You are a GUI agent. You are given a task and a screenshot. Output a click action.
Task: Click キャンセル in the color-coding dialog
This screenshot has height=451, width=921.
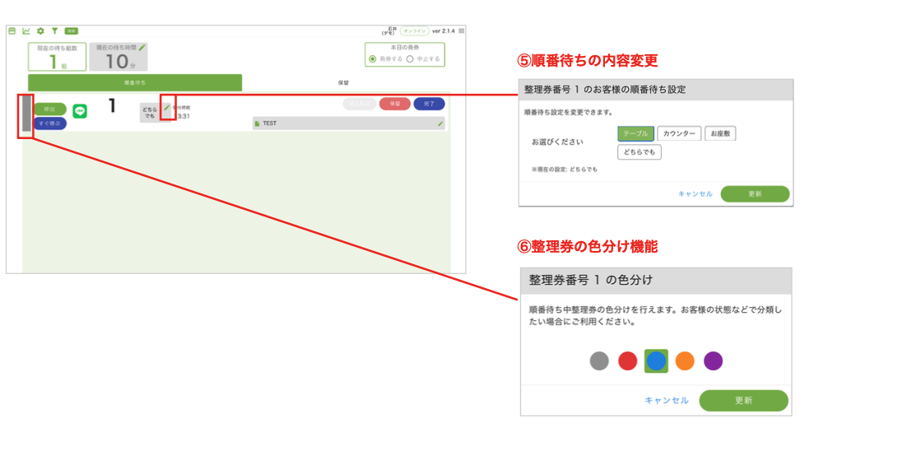pos(666,401)
